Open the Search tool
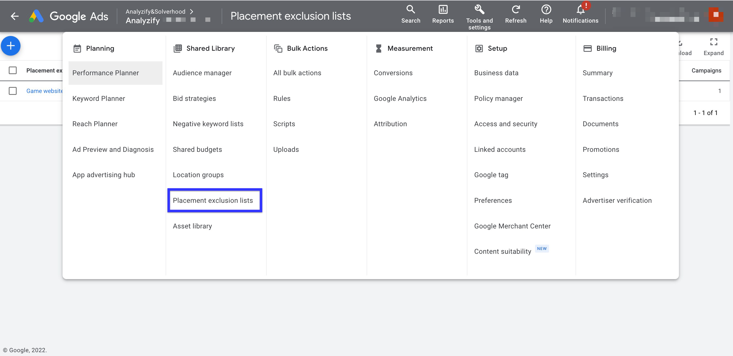733x356 pixels. (410, 14)
